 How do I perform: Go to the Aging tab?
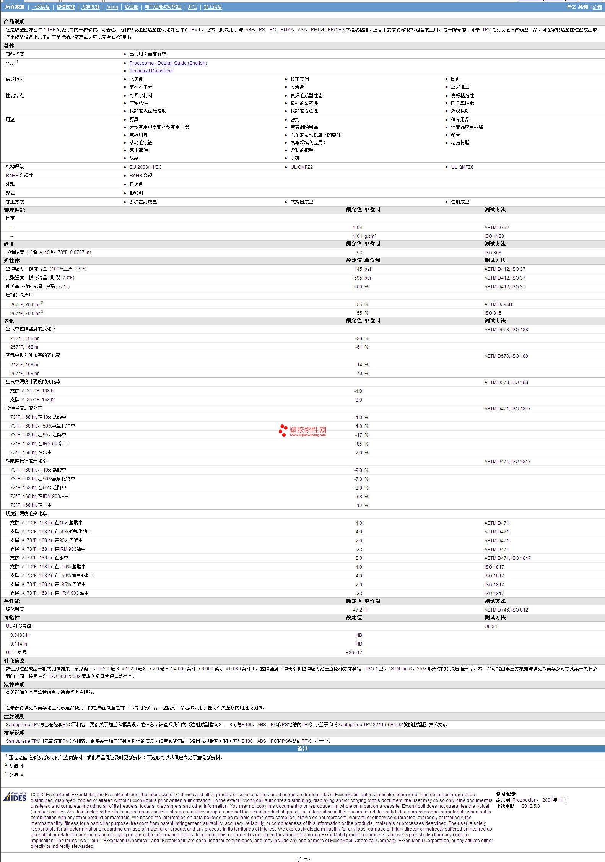point(112,7)
